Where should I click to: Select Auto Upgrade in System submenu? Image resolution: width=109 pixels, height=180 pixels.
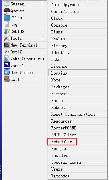[x=78, y=5]
